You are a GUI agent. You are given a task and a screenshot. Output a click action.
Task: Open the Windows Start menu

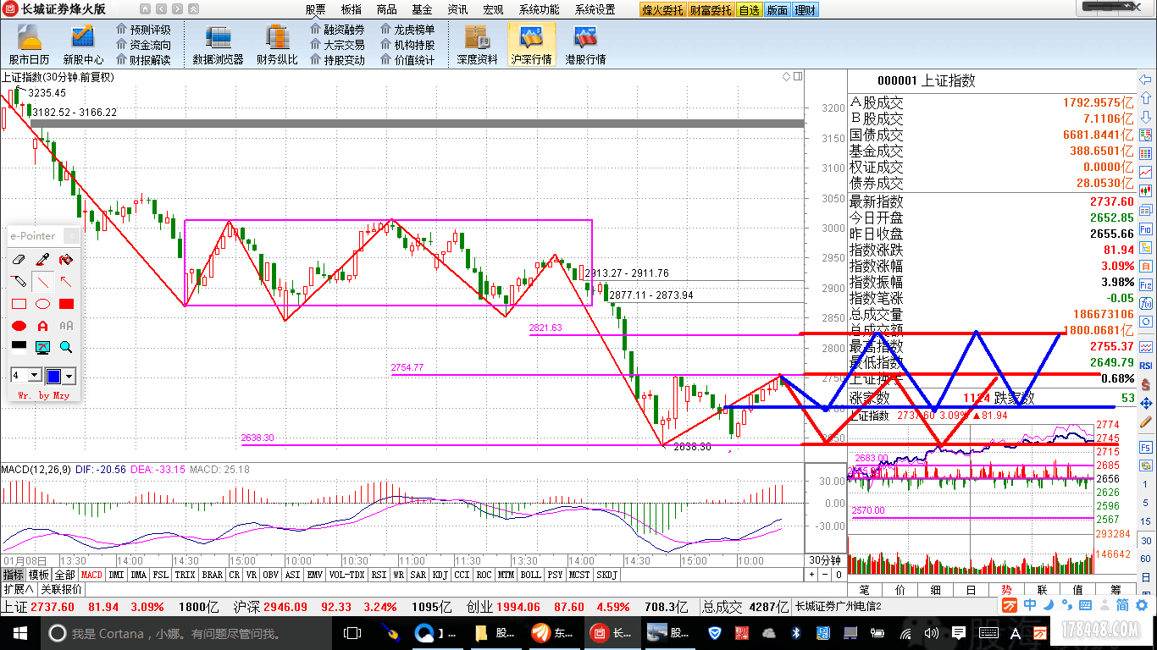[19, 632]
